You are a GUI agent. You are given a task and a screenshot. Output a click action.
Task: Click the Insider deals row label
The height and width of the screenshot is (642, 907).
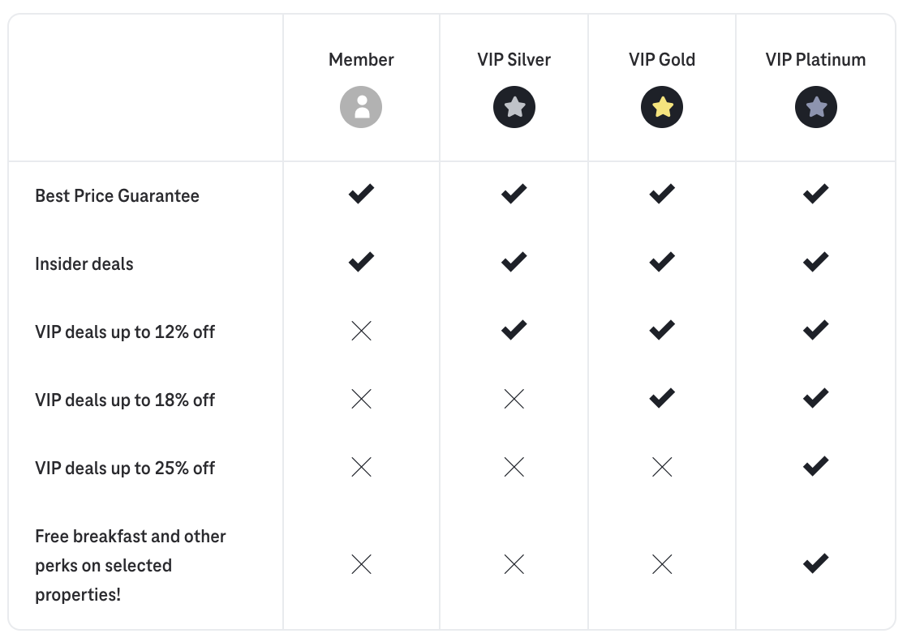[x=84, y=264]
